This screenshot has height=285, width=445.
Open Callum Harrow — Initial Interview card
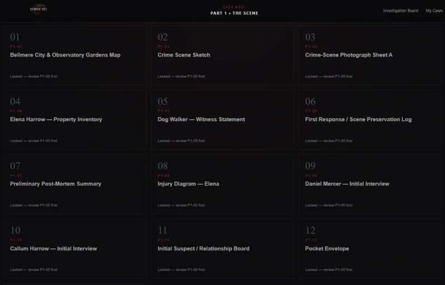(75, 249)
